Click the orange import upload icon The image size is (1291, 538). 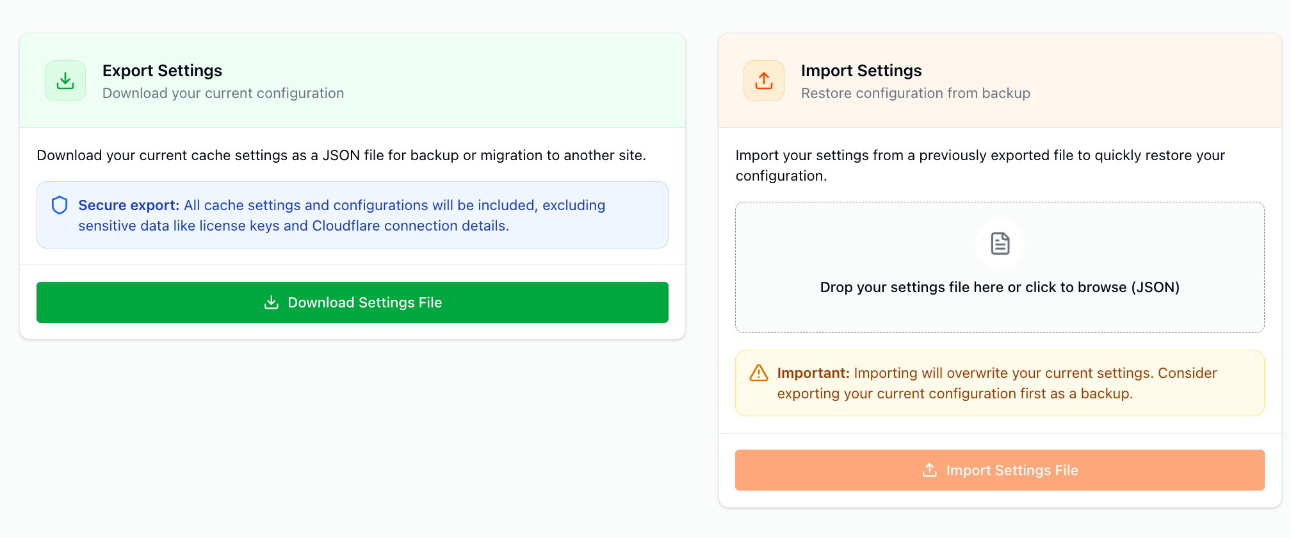[x=763, y=81]
